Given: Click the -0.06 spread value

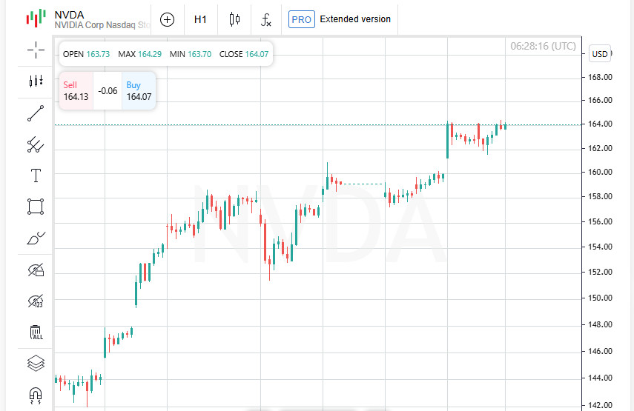Looking at the screenshot, I should 108,91.
